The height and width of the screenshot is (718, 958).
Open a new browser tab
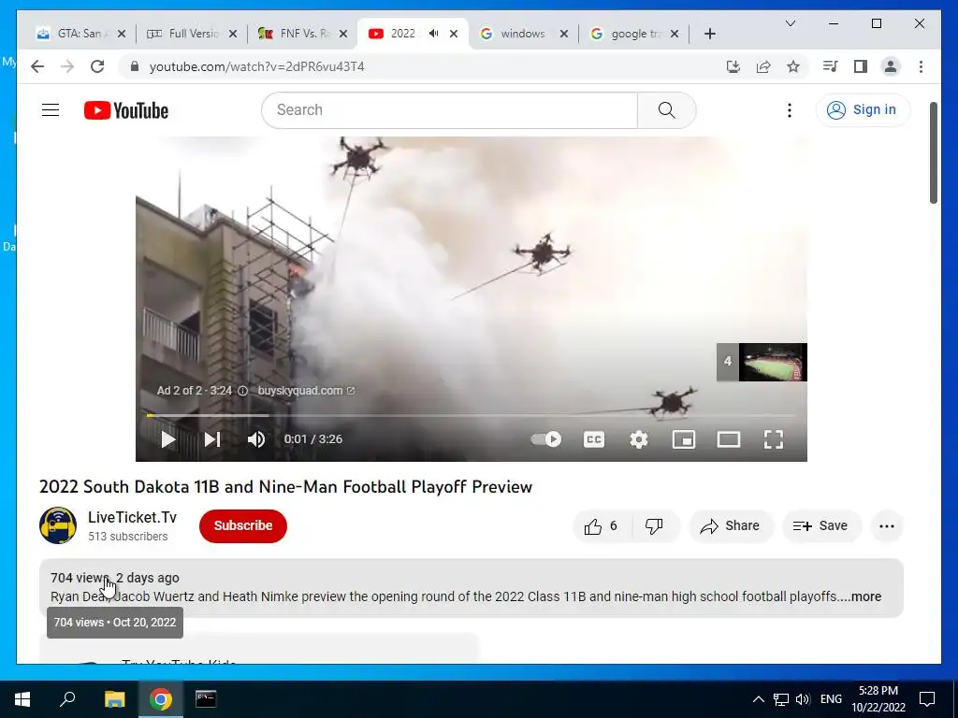709,34
